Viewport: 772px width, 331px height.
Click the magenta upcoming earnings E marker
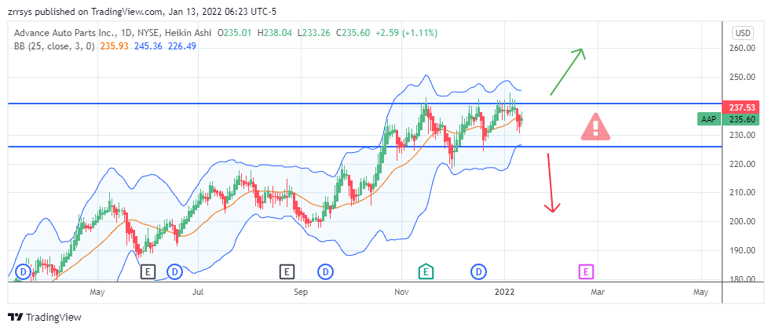[x=585, y=271]
